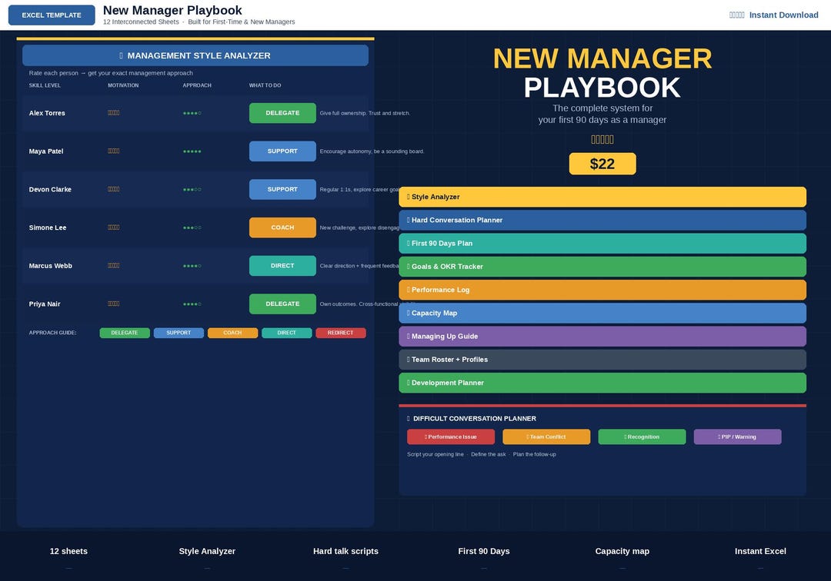Click the EXCEL TEMPLATE badge button

point(52,15)
